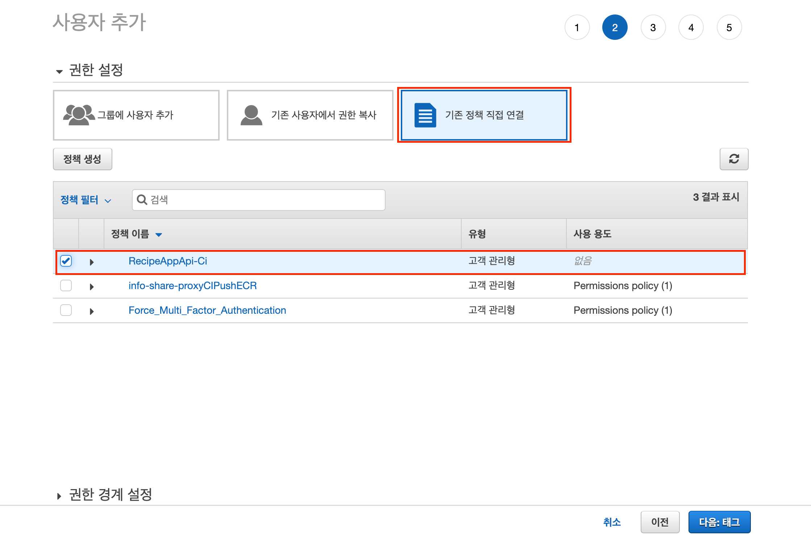
Task: Click the current step 2 indicator
Action: (x=615, y=28)
